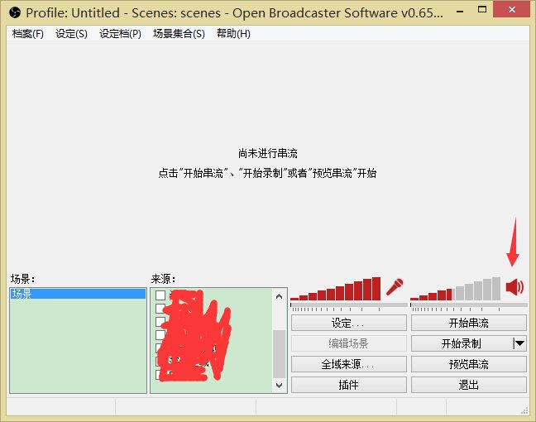
Task: Click the desktop audio level meter
Action: [455, 289]
